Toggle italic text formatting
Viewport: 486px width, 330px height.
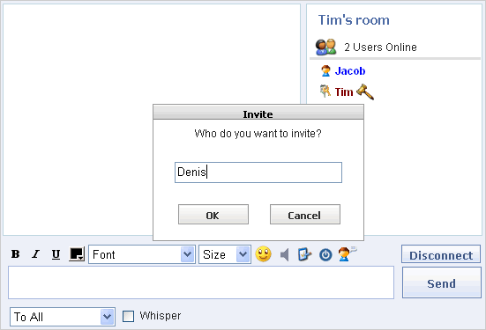(35, 254)
